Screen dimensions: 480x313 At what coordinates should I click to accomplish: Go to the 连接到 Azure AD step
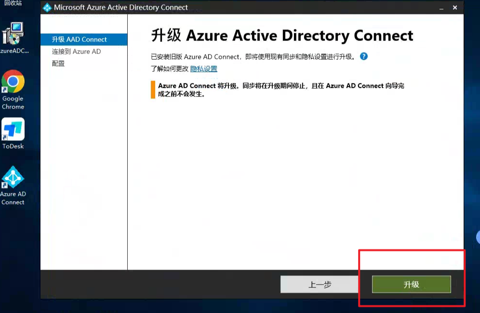pyautogui.click(x=76, y=52)
